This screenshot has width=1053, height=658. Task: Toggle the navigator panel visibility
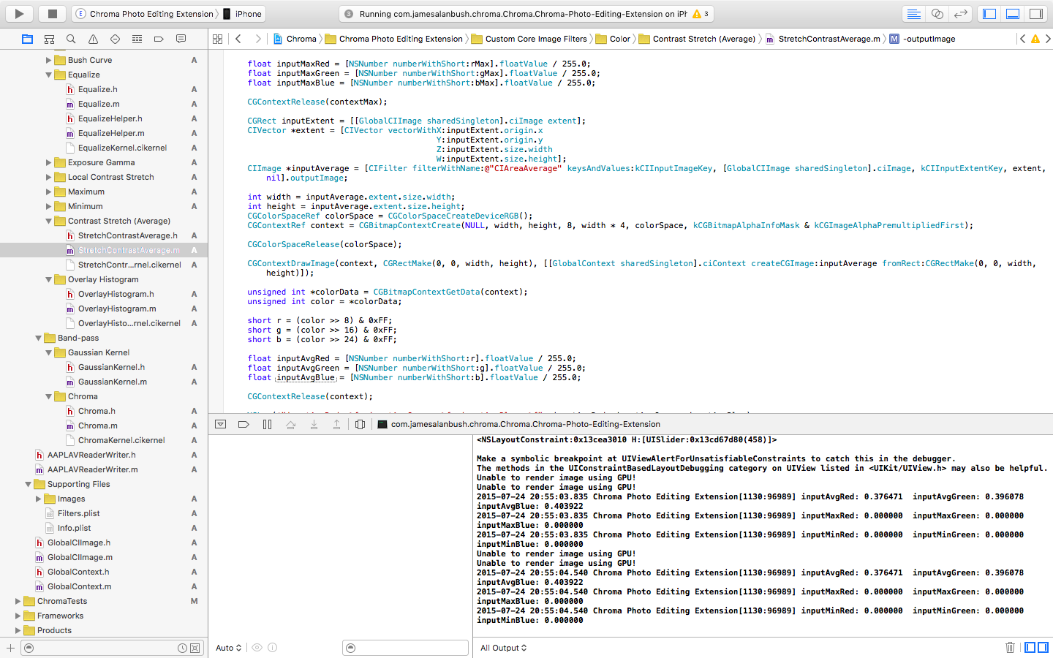[x=989, y=13]
